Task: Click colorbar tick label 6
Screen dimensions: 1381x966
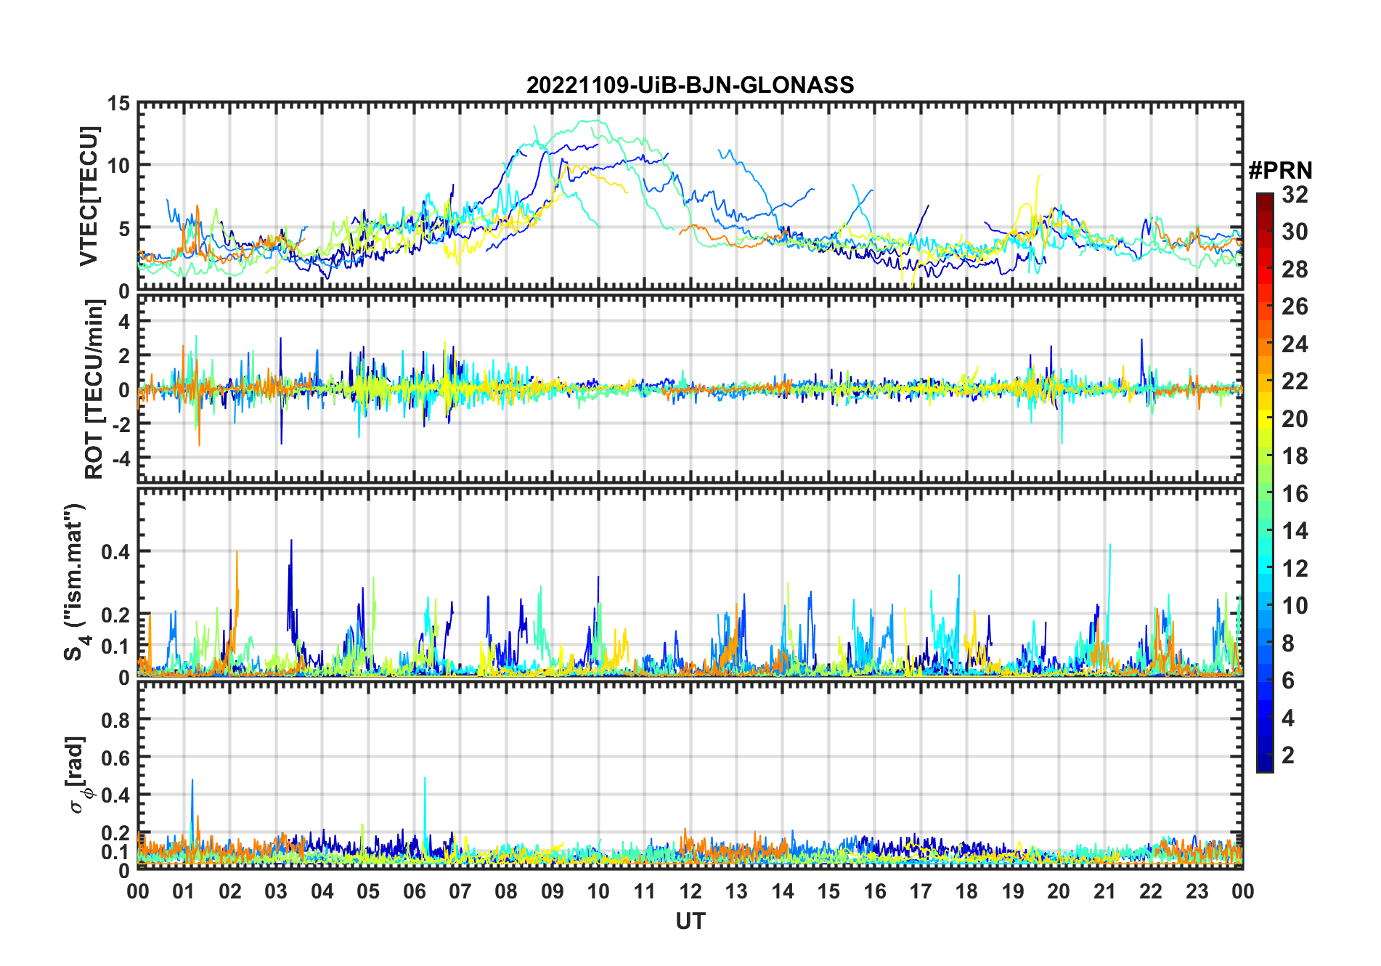Action: (1288, 680)
